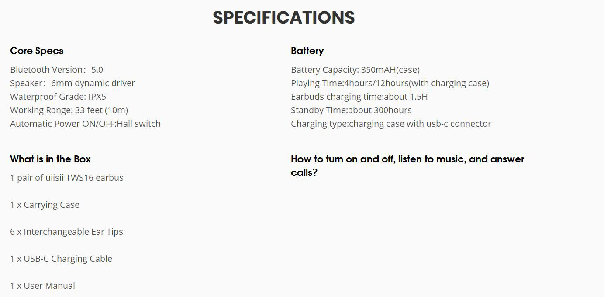The image size is (604, 297).
Task: Click the 1 x USB-C Charging Cable item
Action: click(x=61, y=259)
